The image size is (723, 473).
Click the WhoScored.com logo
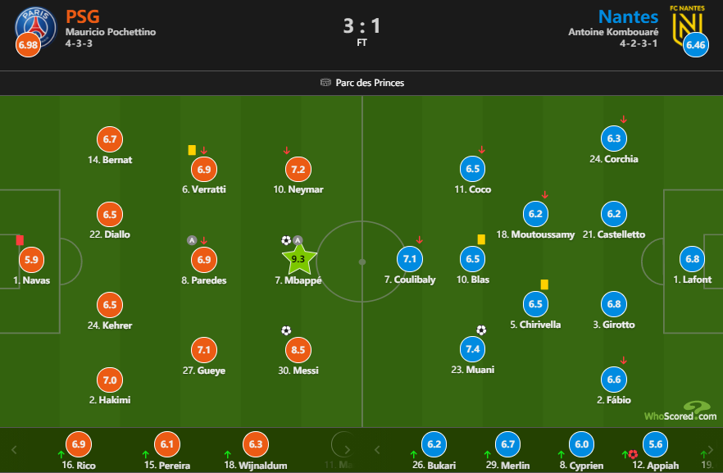pos(680,411)
